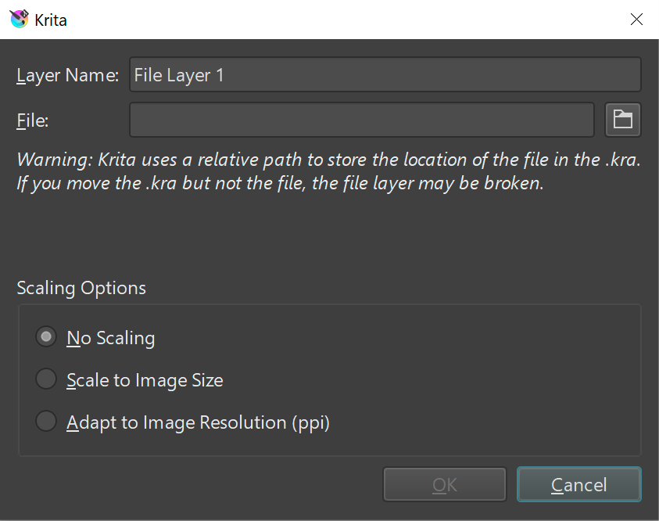659x521 pixels.
Task: Dismiss the dialog with Cancel
Action: coord(578,483)
